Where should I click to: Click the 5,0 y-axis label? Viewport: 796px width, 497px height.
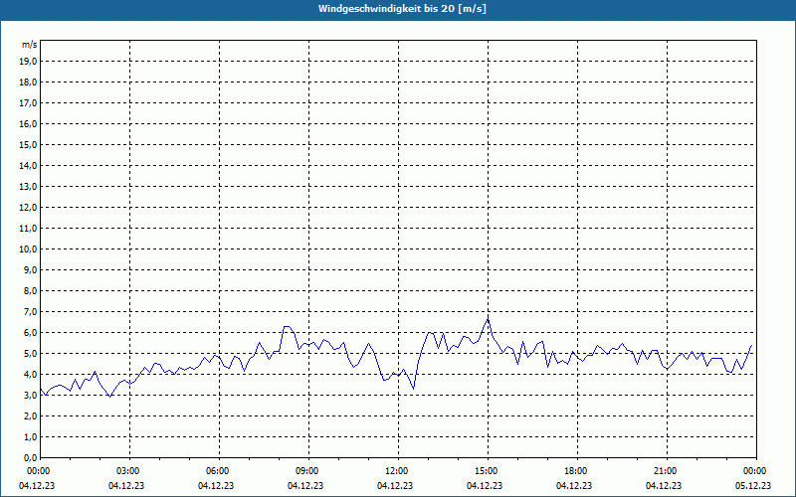click(x=30, y=354)
